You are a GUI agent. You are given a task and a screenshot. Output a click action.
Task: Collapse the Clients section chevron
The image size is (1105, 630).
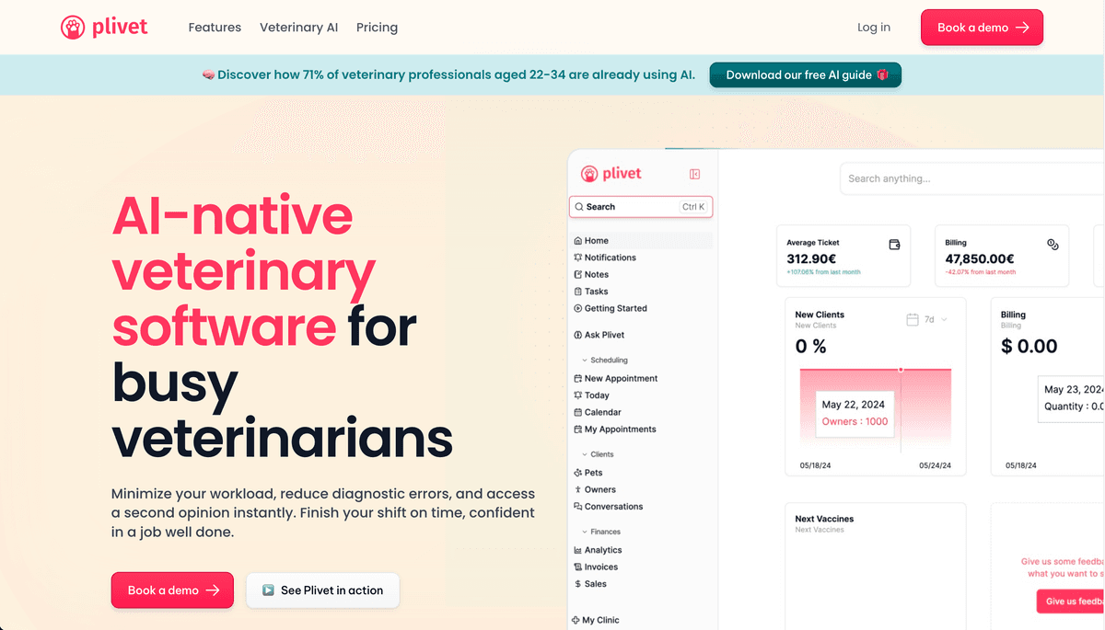(x=584, y=454)
